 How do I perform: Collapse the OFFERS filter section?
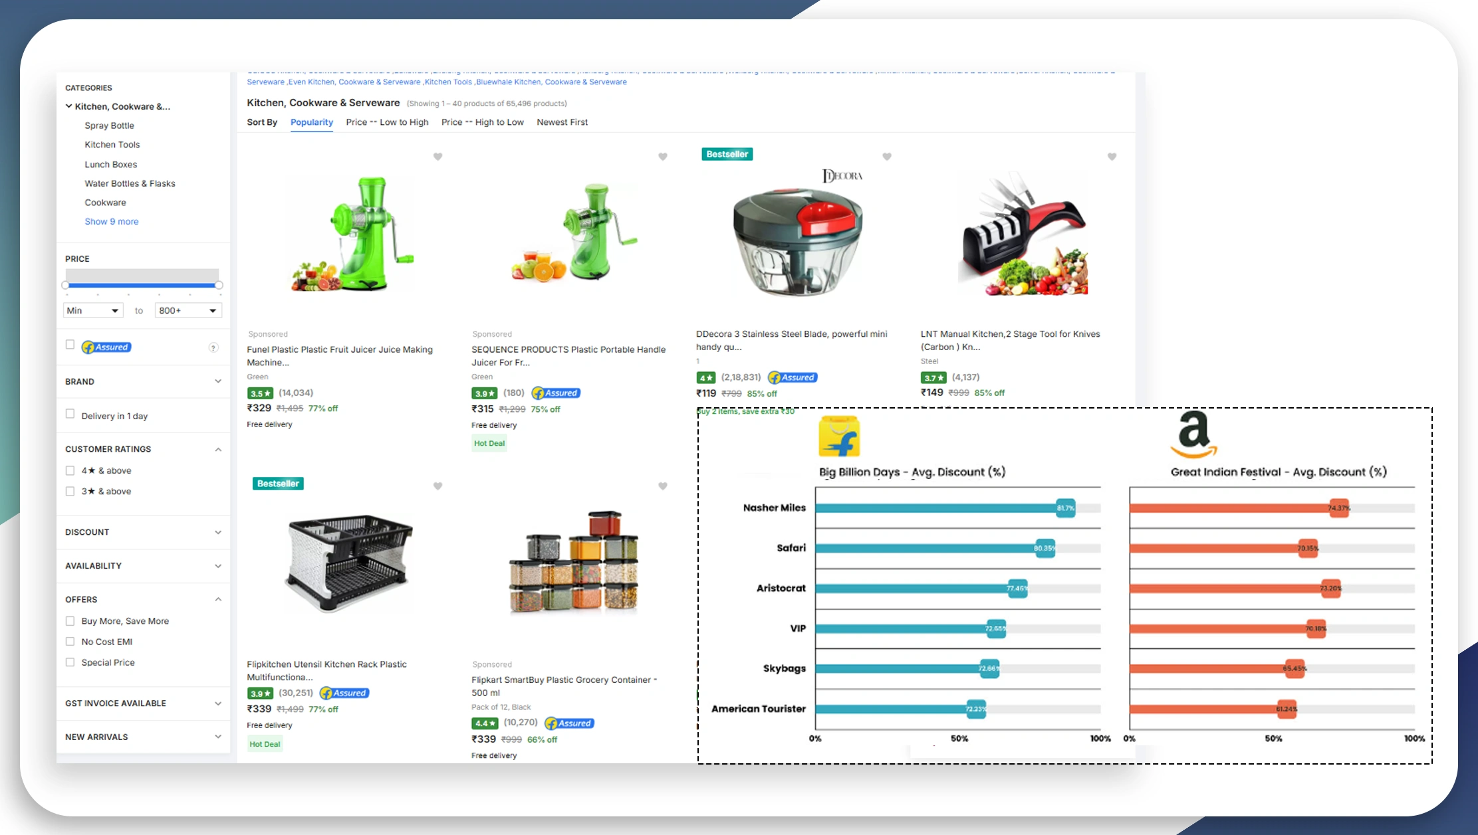click(218, 599)
